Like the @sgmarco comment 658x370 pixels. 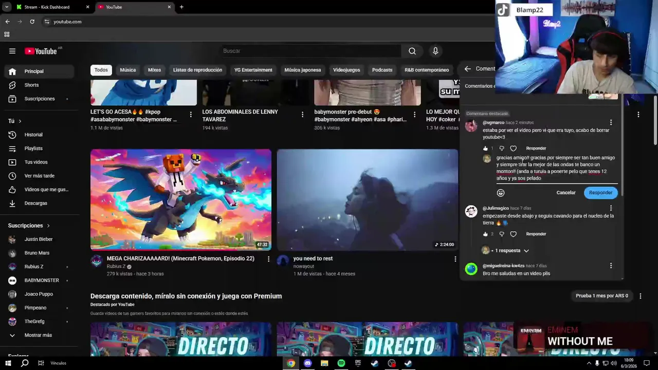485,148
